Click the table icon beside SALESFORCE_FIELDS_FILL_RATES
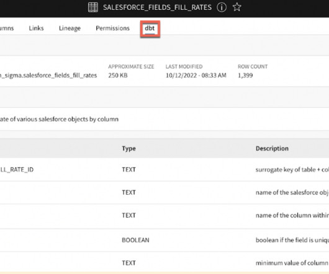The width and height of the screenshot is (329, 274). coord(93,7)
